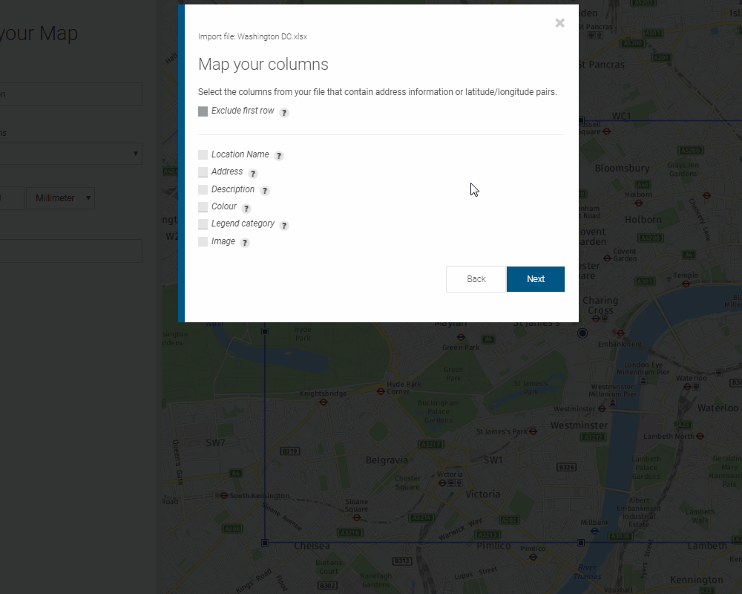The width and height of the screenshot is (742, 594).
Task: Click the 'Import file: Washington DC.xlsx' text
Action: pyautogui.click(x=253, y=36)
